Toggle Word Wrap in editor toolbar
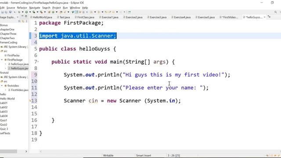 pos(80,12)
